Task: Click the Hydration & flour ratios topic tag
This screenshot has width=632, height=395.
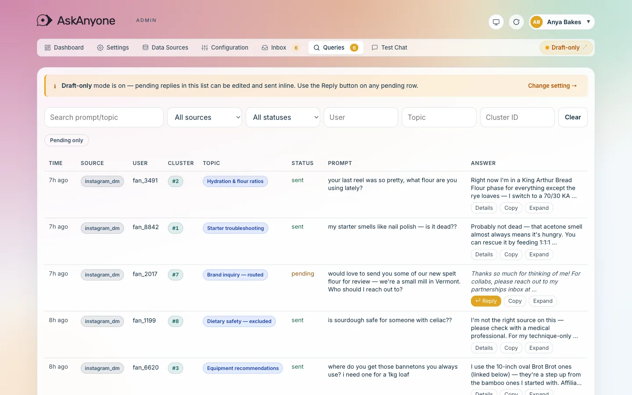Action: (x=235, y=181)
